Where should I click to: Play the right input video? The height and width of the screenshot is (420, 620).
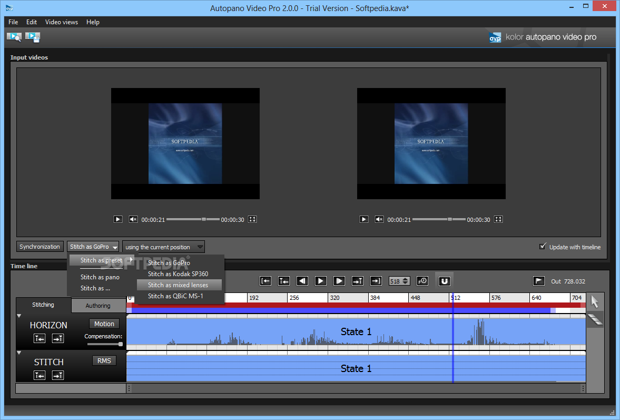(364, 220)
